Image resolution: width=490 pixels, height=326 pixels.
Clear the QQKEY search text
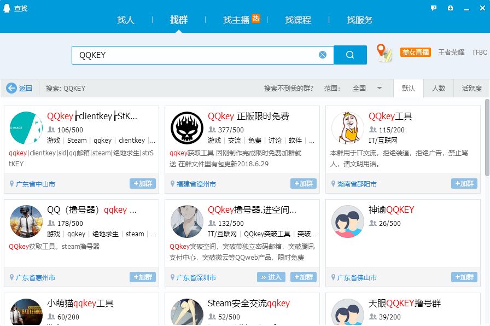[x=323, y=55]
